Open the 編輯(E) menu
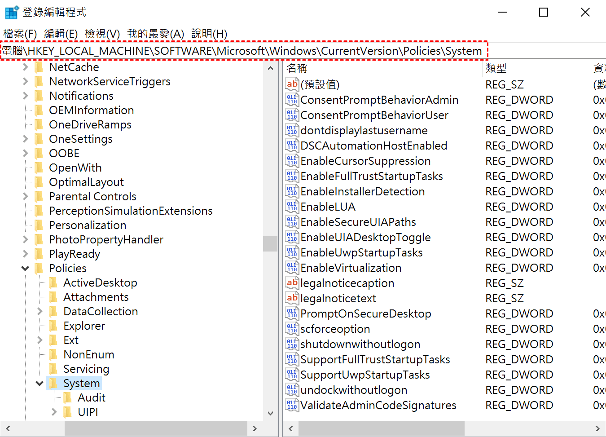Image resolution: width=606 pixels, height=437 pixels. pyautogui.click(x=61, y=34)
